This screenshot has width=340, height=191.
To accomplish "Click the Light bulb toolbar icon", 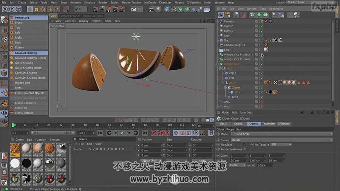I will (x=158, y=9).
